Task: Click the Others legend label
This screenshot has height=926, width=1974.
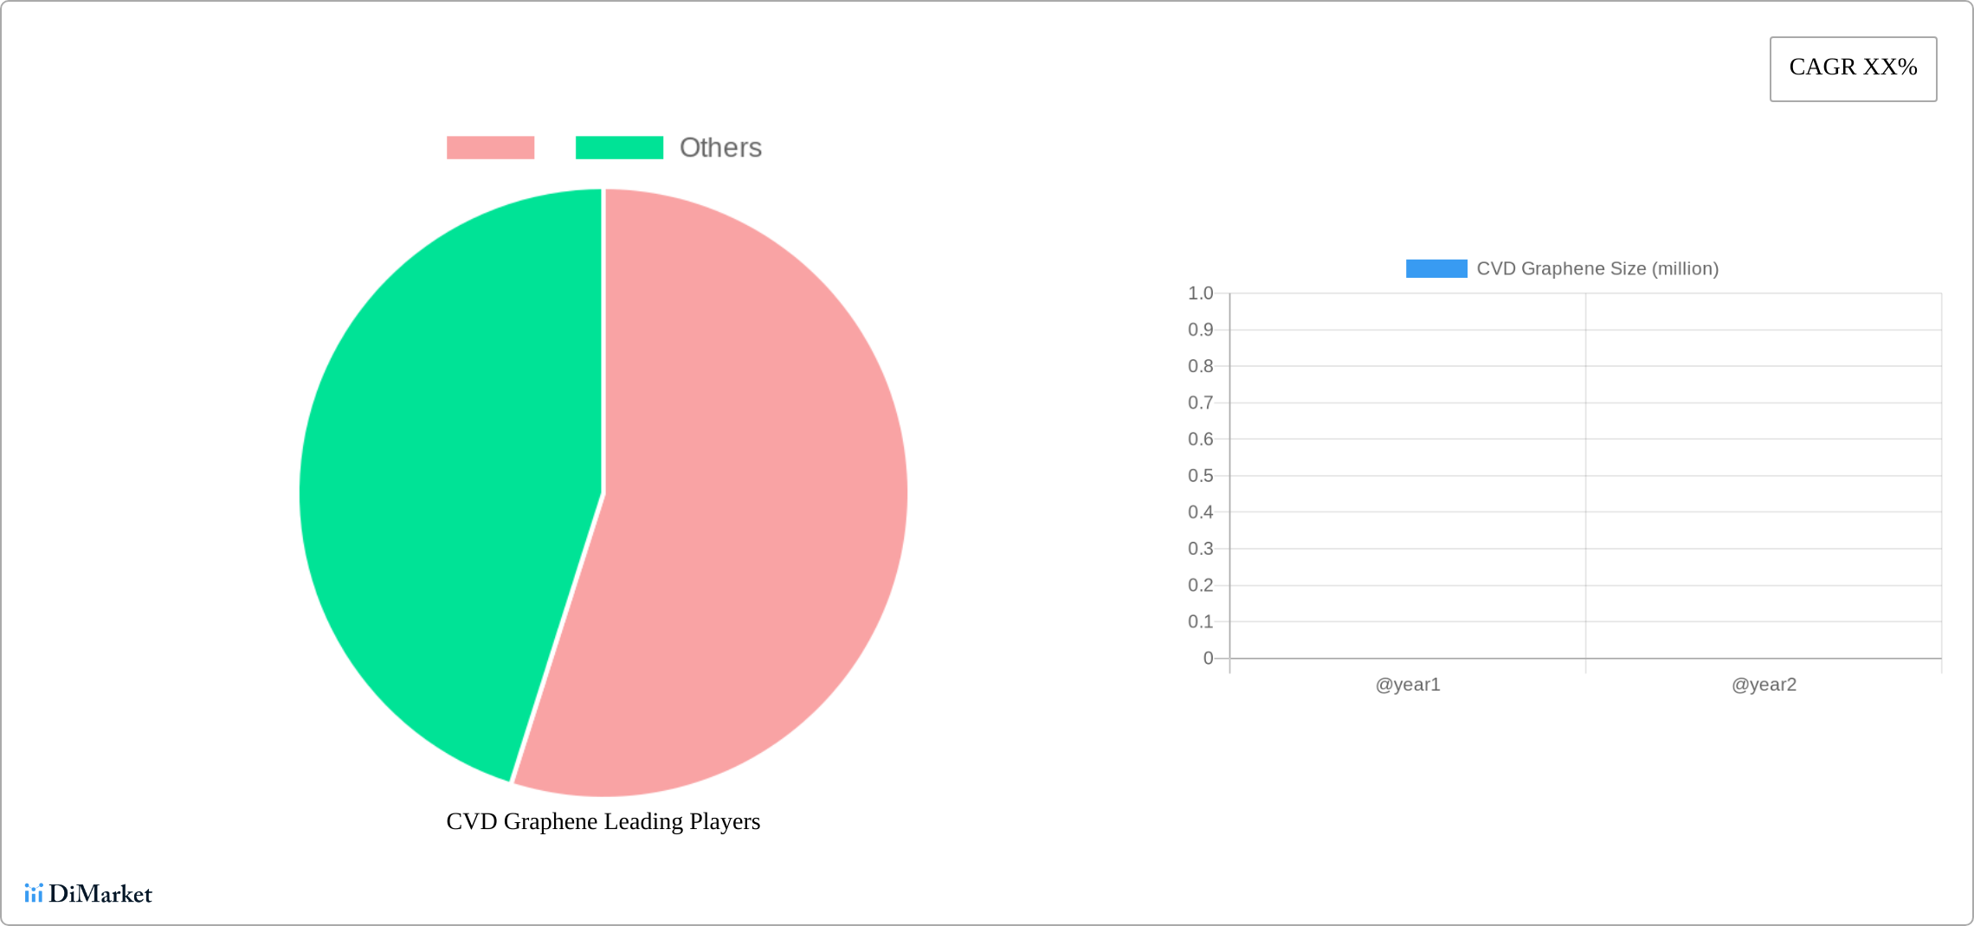Action: [720, 148]
